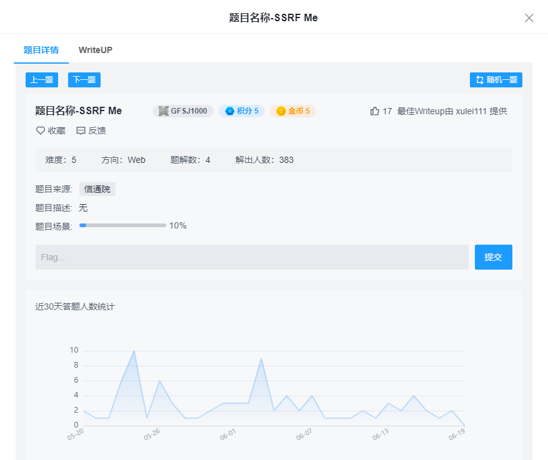Screen dimensions: 548x460
Task: Click the 题目名称-SSRF Me challenge heading
Action: 78,110
